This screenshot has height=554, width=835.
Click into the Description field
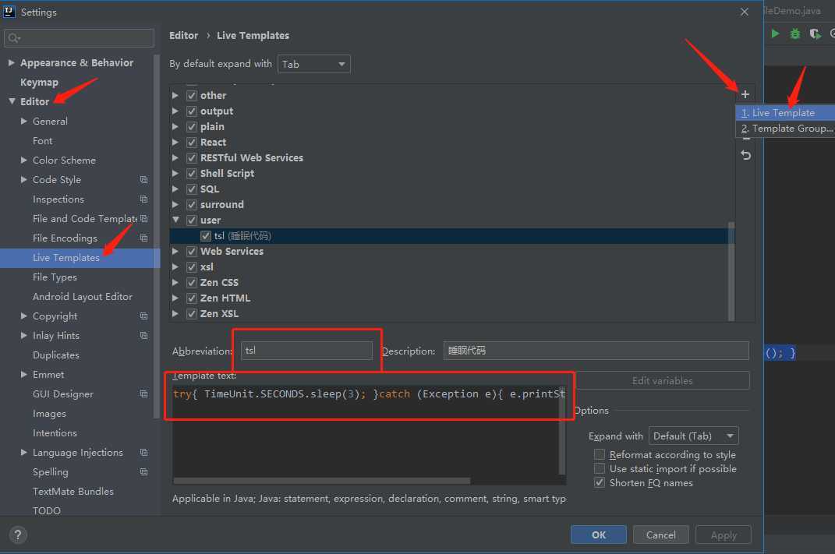pyautogui.click(x=596, y=351)
